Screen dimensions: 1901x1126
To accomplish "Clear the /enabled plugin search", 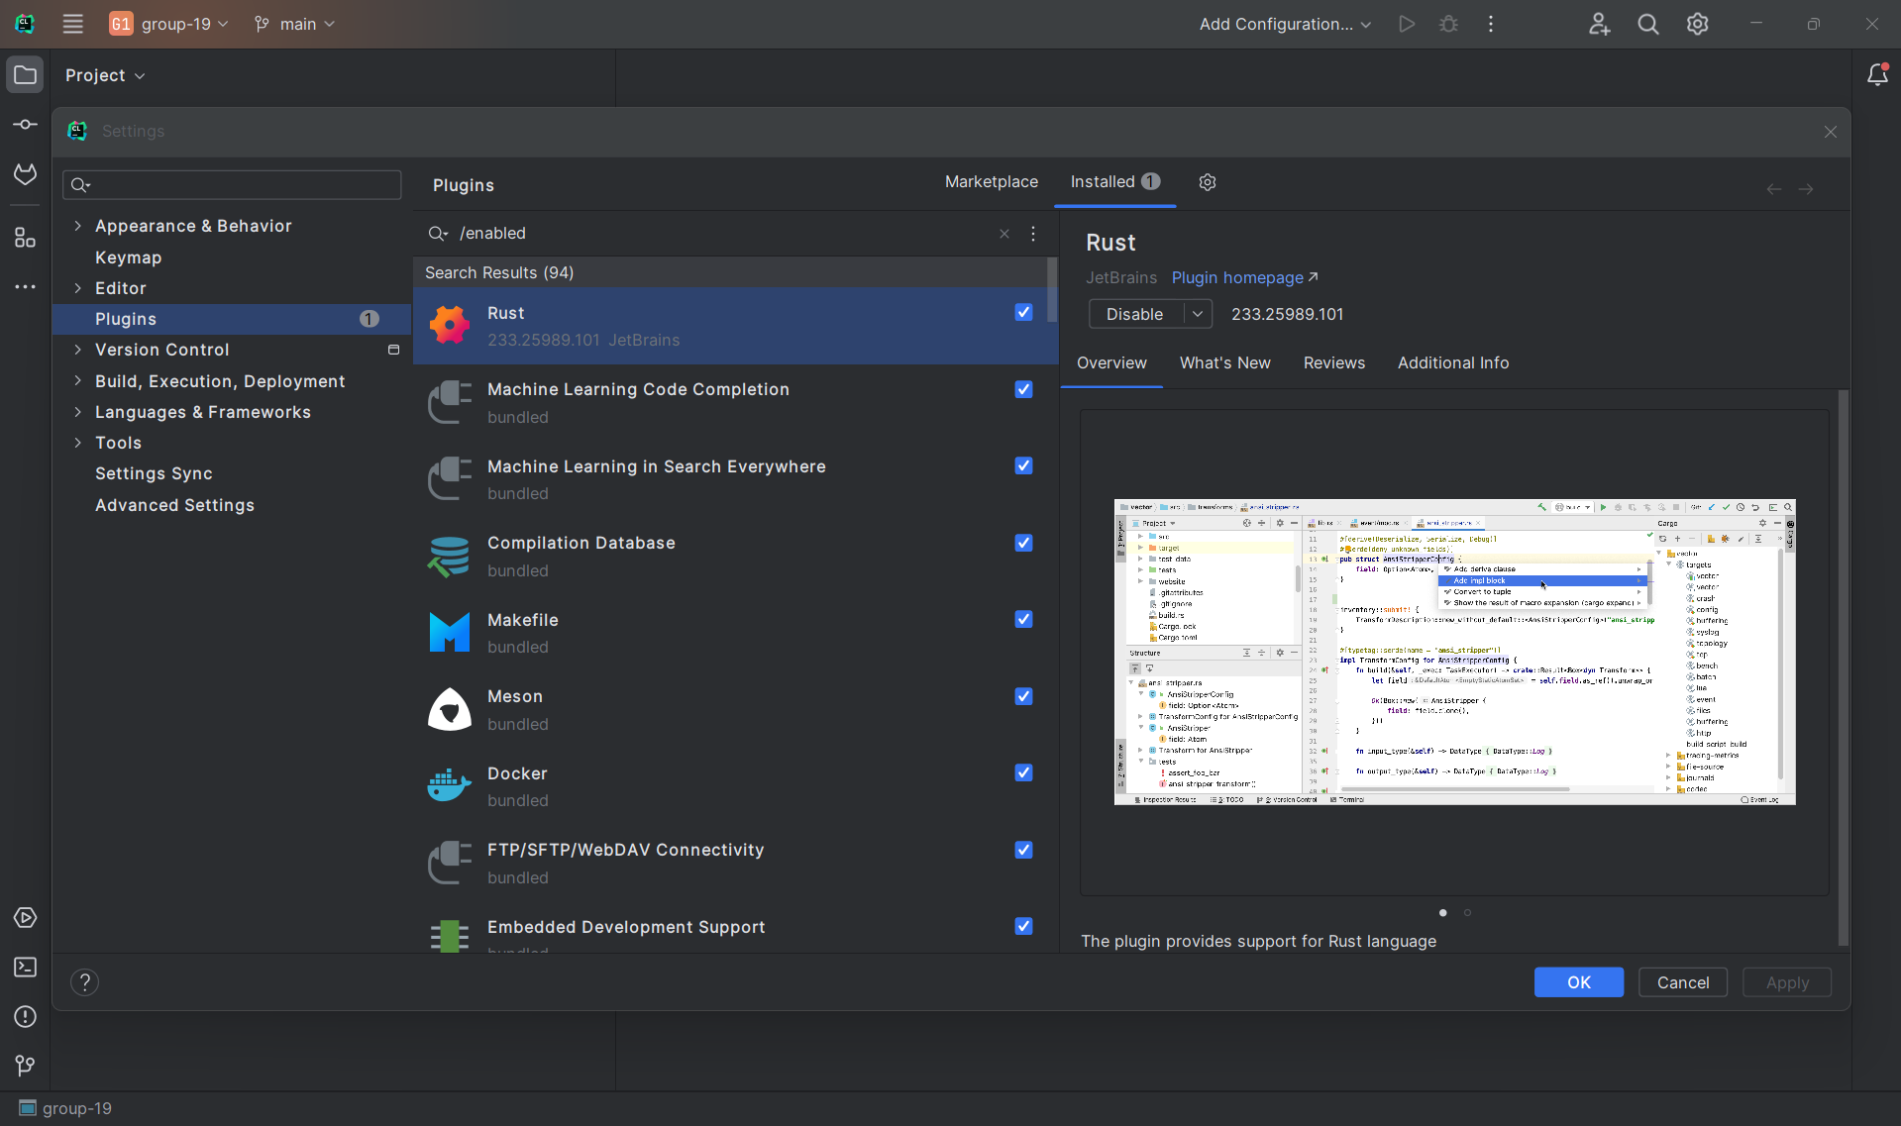I will click(1004, 234).
